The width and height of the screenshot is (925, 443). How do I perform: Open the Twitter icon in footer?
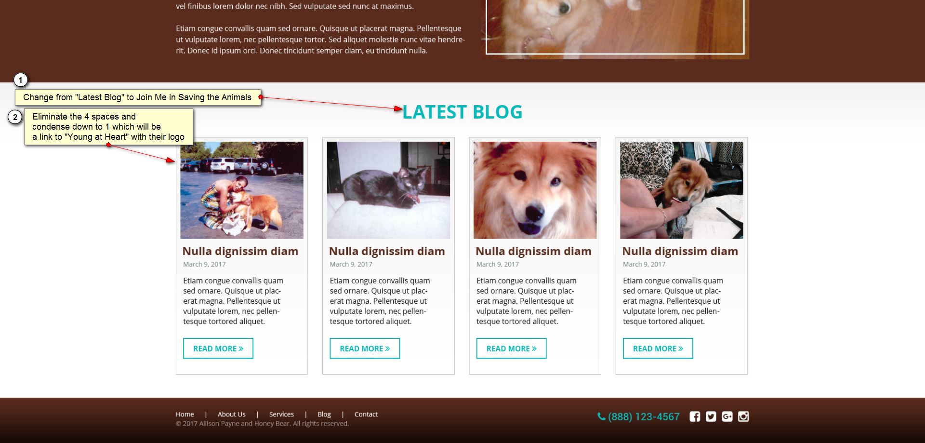pyautogui.click(x=711, y=416)
